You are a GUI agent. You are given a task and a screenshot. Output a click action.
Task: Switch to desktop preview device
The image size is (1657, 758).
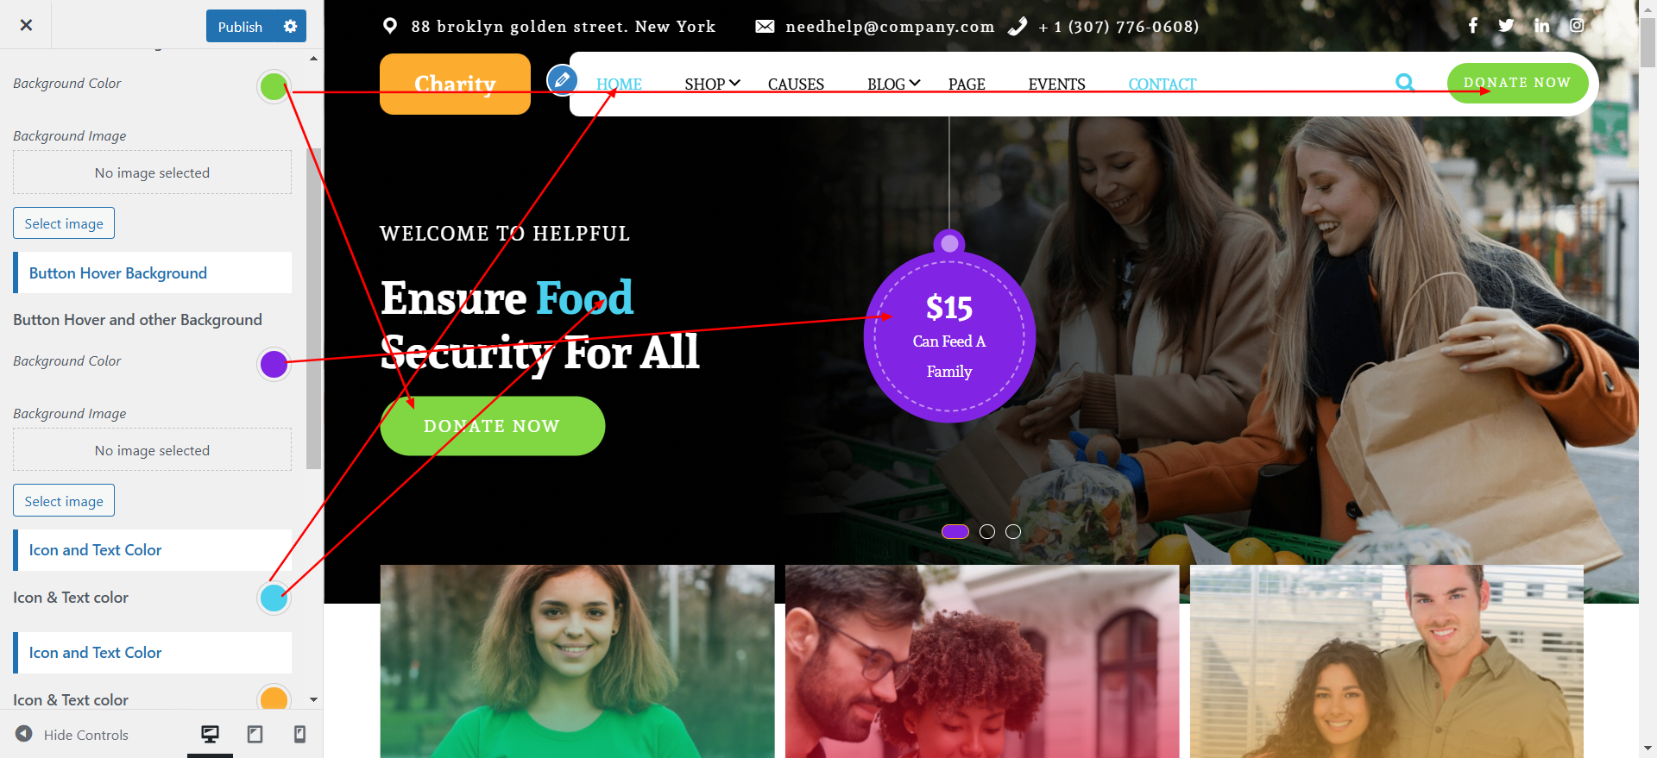(210, 734)
